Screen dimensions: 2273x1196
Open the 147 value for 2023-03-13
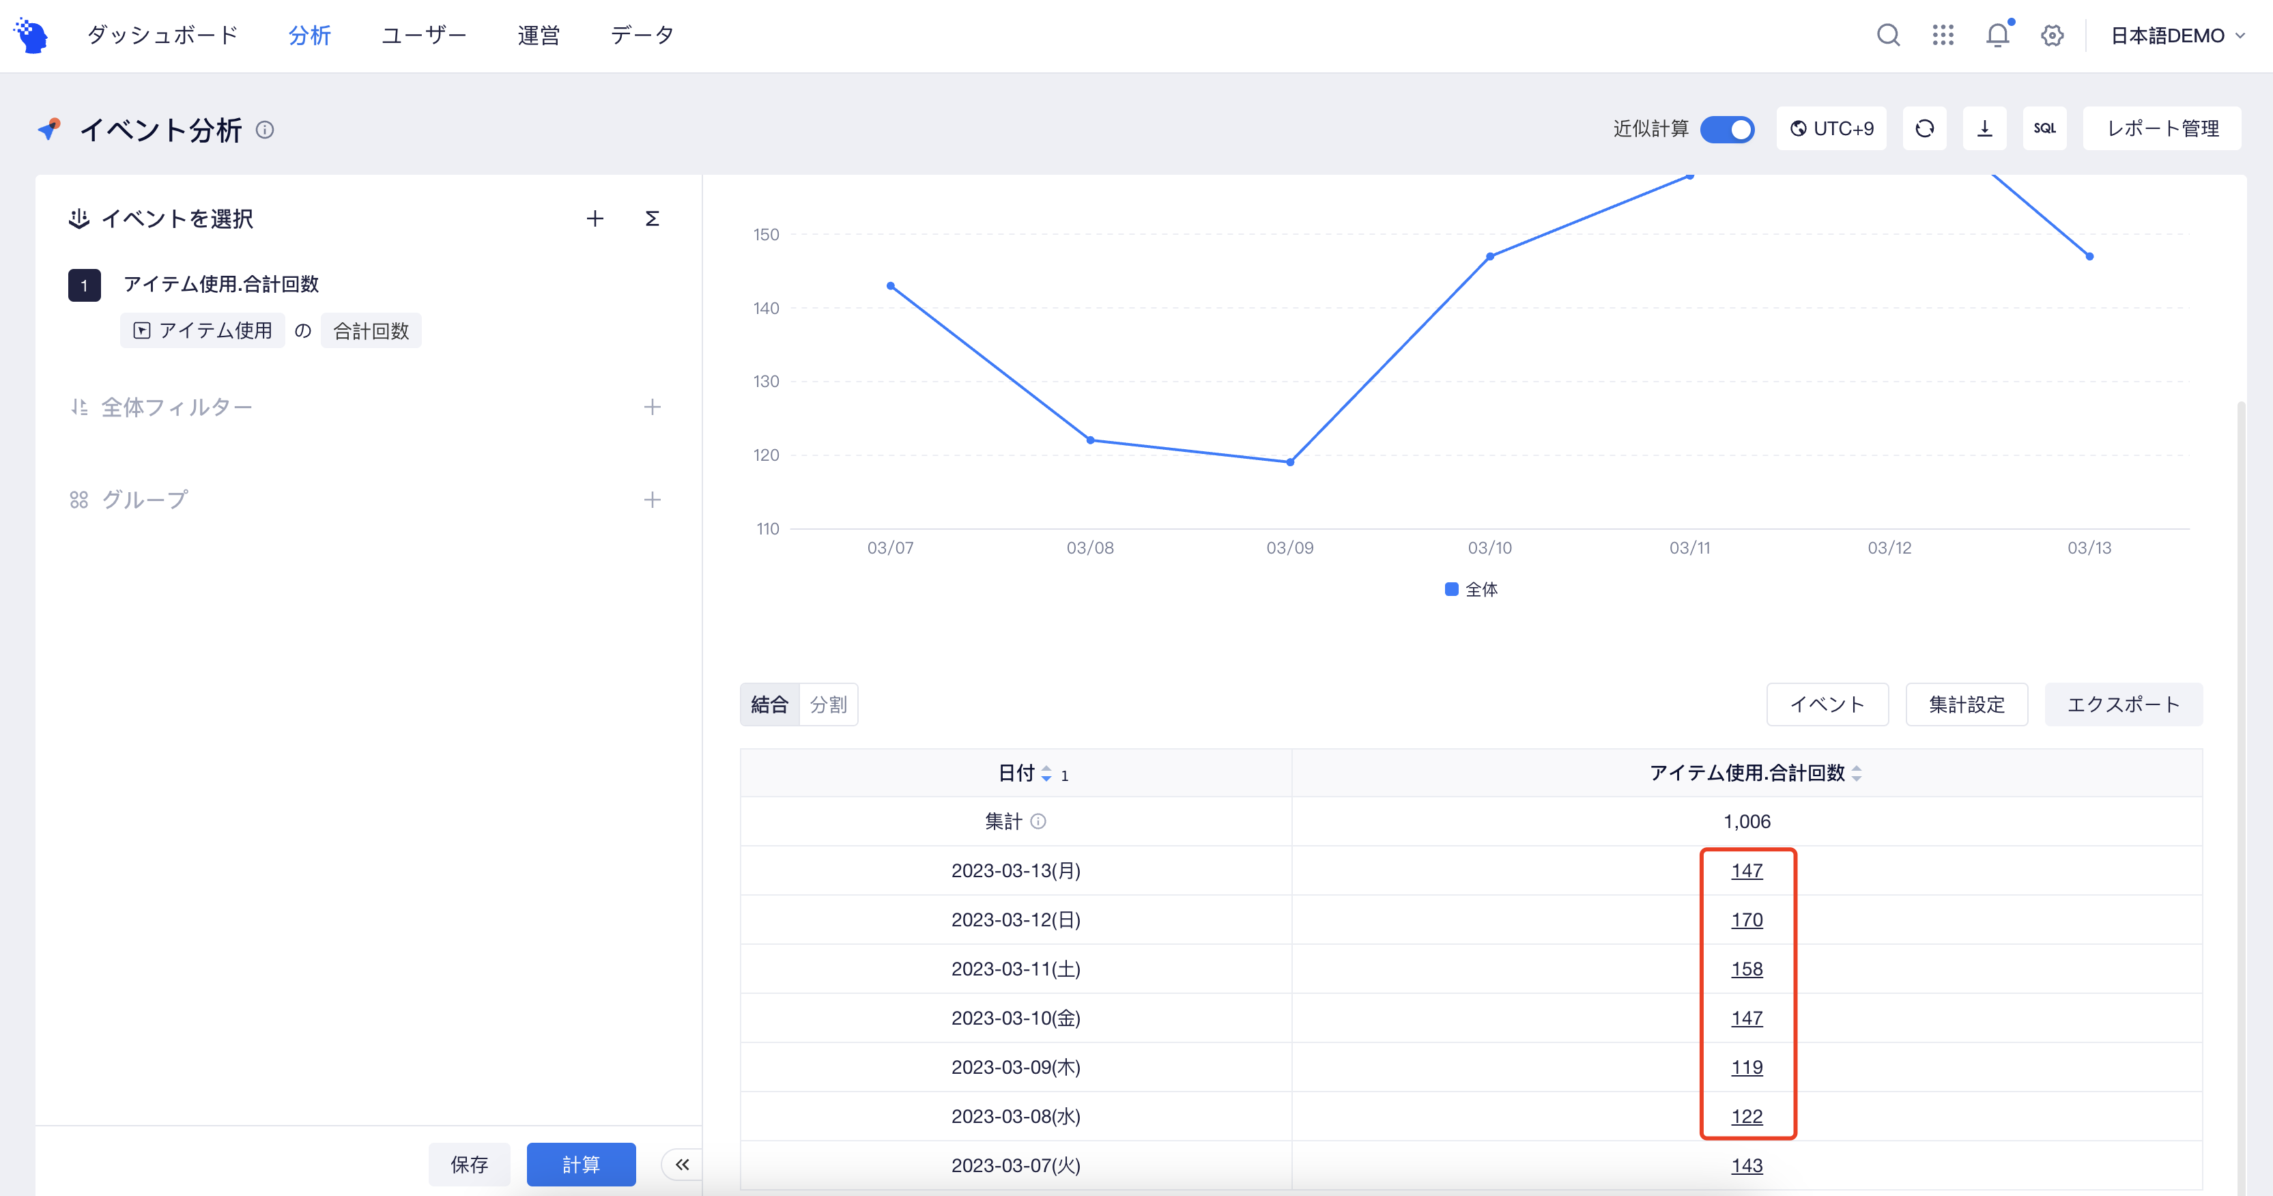1747,871
